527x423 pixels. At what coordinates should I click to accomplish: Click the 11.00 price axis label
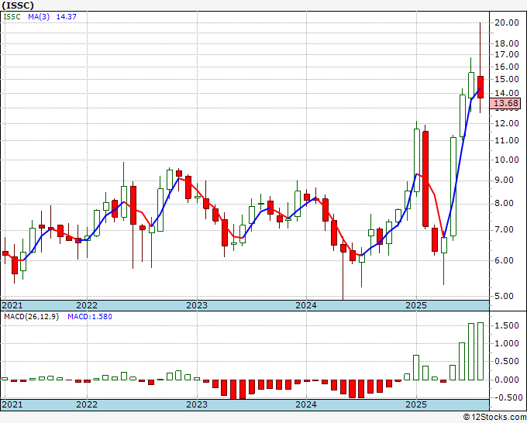tap(507, 140)
